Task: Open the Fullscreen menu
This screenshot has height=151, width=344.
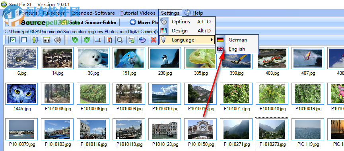Action: (x=54, y=13)
